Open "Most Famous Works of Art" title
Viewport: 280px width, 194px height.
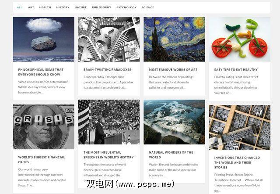tap(173, 70)
